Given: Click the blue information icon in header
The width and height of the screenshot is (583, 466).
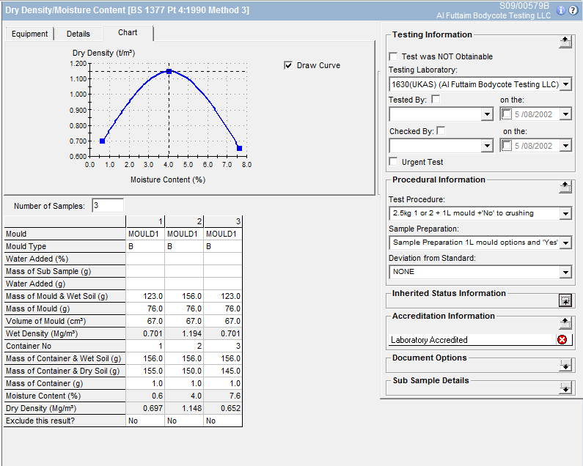Looking at the screenshot, I should pyautogui.click(x=561, y=10).
